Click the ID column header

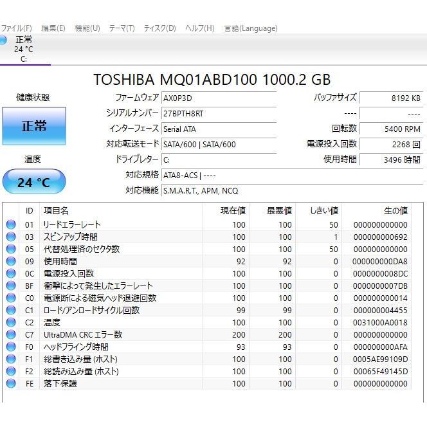(x=29, y=210)
